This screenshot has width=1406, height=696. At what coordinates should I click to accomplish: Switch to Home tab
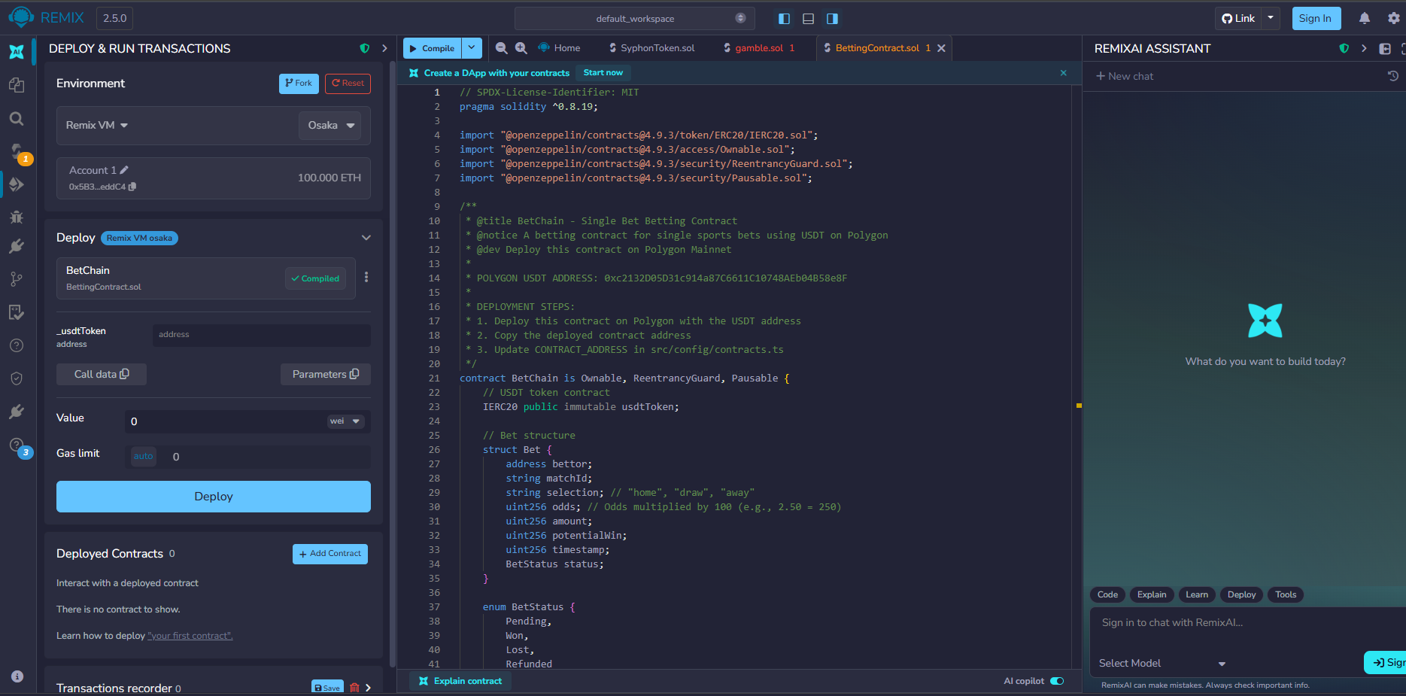(560, 48)
